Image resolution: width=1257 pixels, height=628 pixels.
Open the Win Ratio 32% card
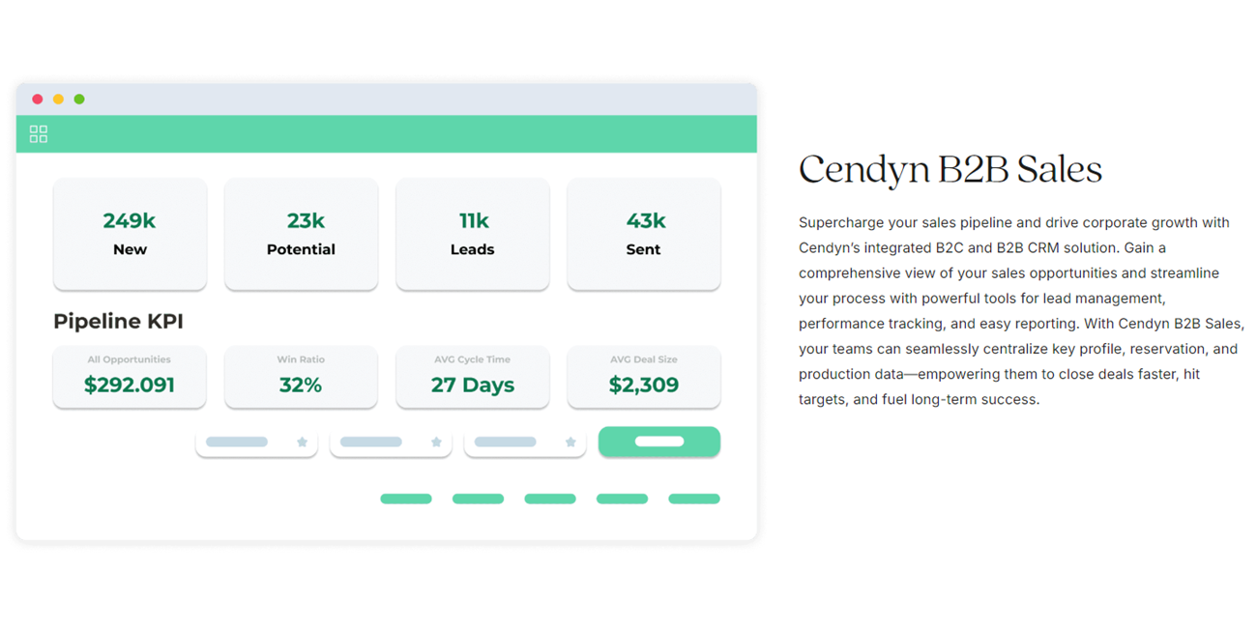[301, 377]
